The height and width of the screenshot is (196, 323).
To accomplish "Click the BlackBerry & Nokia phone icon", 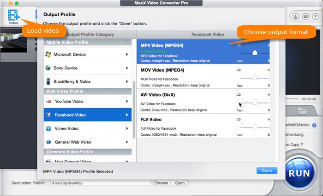I will tap(48, 81).
